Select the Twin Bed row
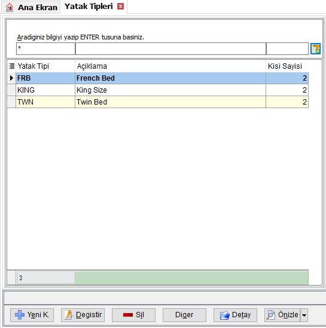326x328 pixels. point(162,102)
